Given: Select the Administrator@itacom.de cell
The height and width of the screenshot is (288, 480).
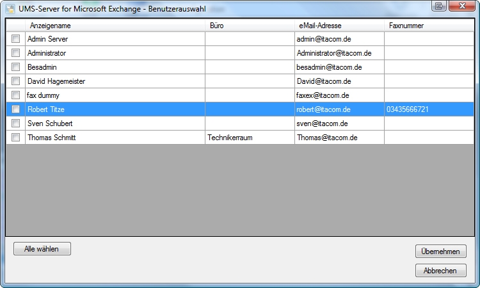Looking at the screenshot, I should 339,53.
